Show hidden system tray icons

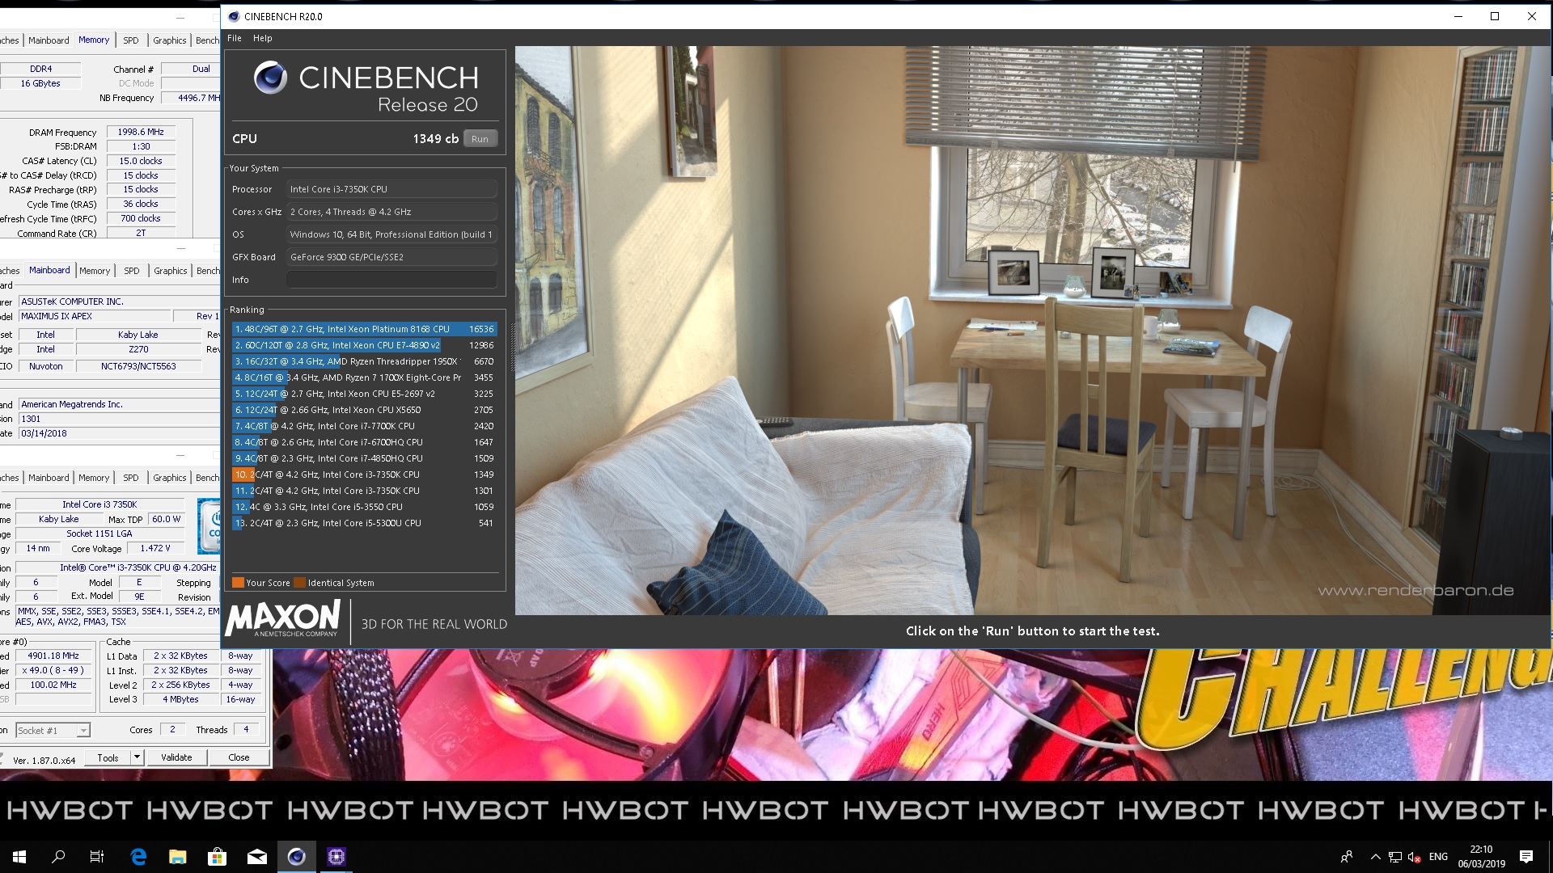(1375, 857)
